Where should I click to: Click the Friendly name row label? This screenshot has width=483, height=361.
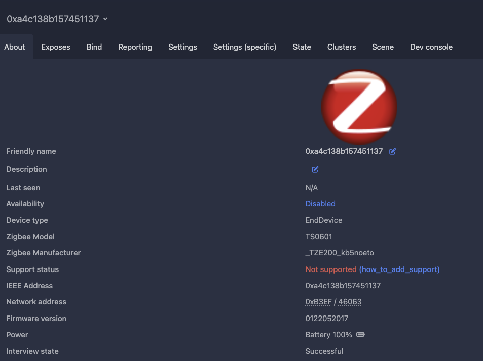pos(31,151)
